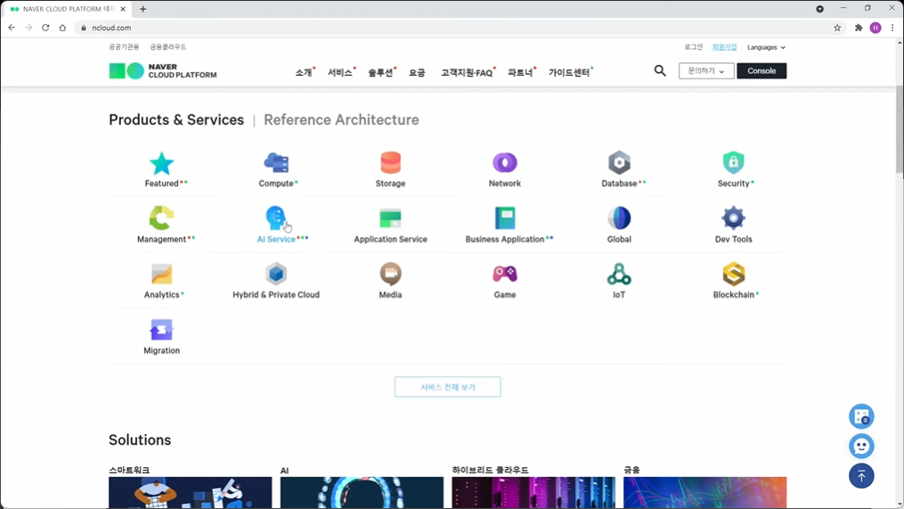Open a new browser tab

tap(143, 9)
